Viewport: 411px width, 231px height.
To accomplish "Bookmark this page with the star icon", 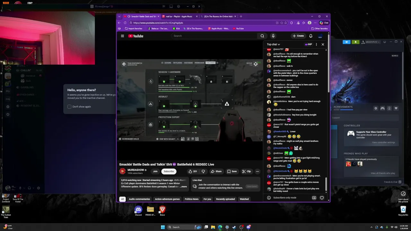I will point(282,23).
